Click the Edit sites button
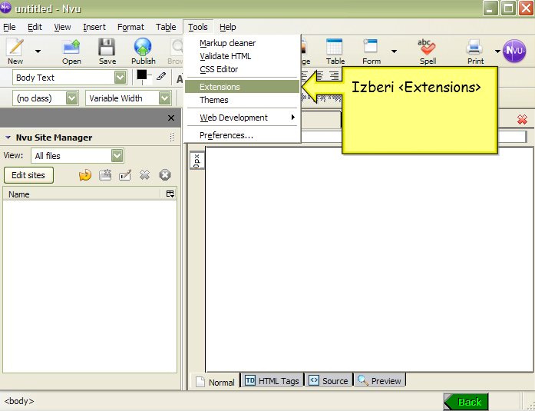 pyautogui.click(x=28, y=175)
